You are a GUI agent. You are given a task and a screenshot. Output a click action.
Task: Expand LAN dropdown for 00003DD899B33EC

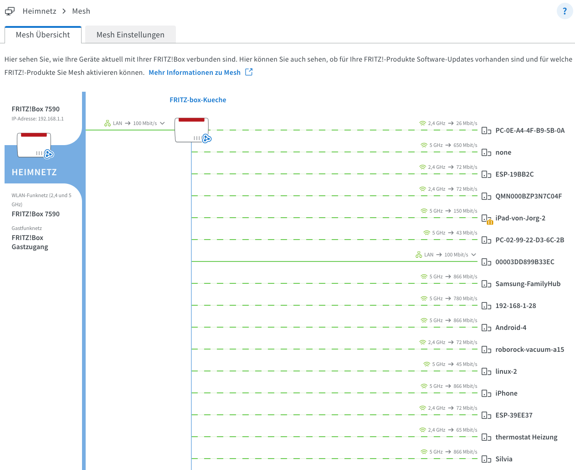(x=473, y=255)
